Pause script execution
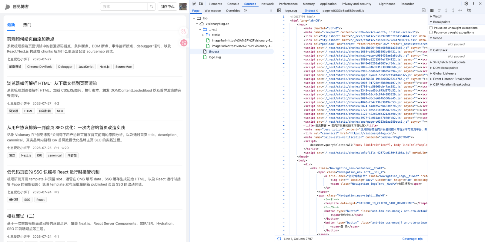 [x=432, y=10]
